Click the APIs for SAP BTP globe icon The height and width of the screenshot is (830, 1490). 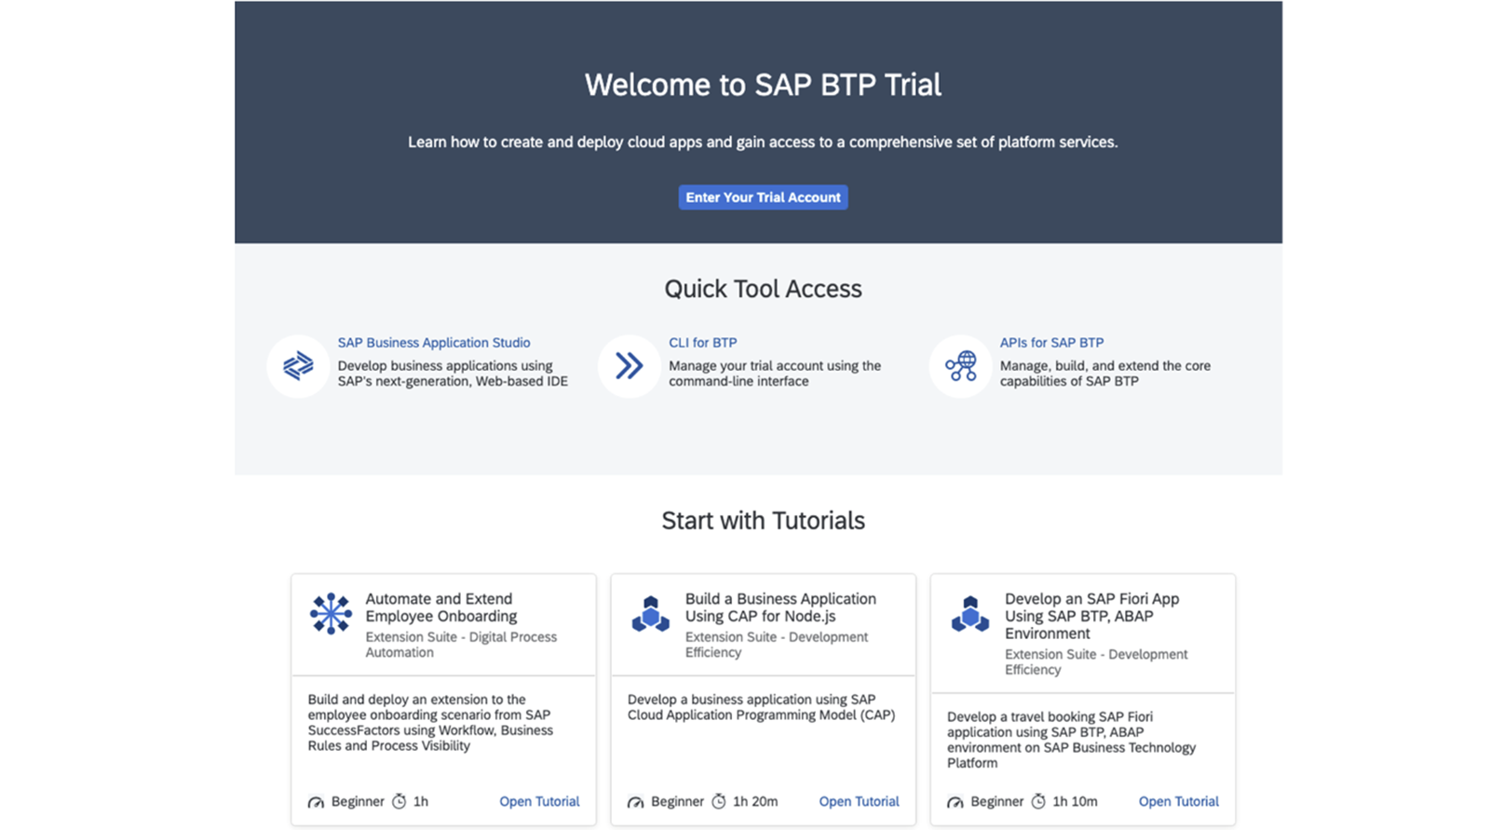click(960, 366)
